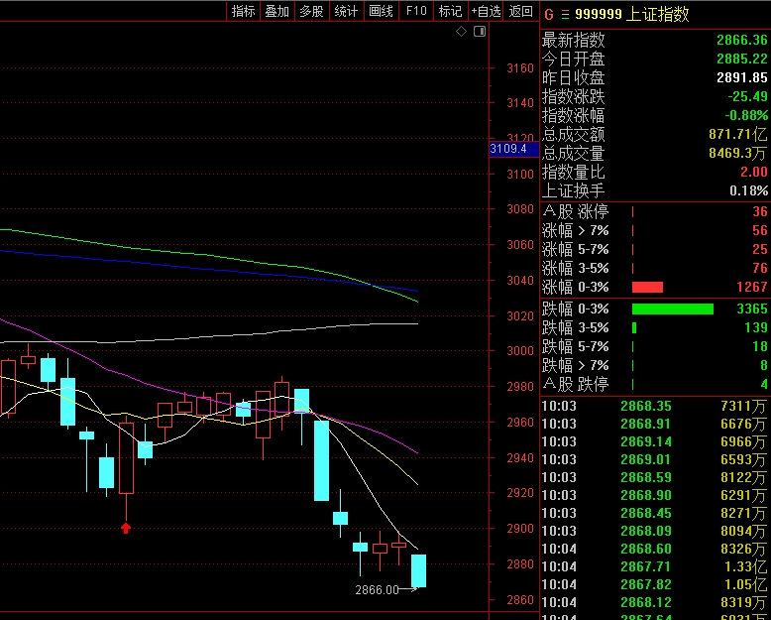Image resolution: width=771 pixels, height=620 pixels.
Task: Click 昨日收盘 value 2891.85
Action: pos(741,77)
